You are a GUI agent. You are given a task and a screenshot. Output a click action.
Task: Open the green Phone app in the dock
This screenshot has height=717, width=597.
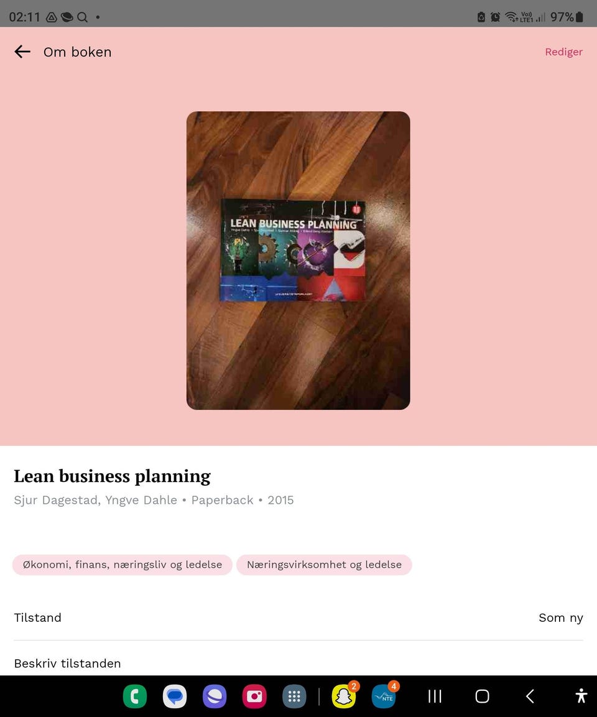pyautogui.click(x=135, y=696)
